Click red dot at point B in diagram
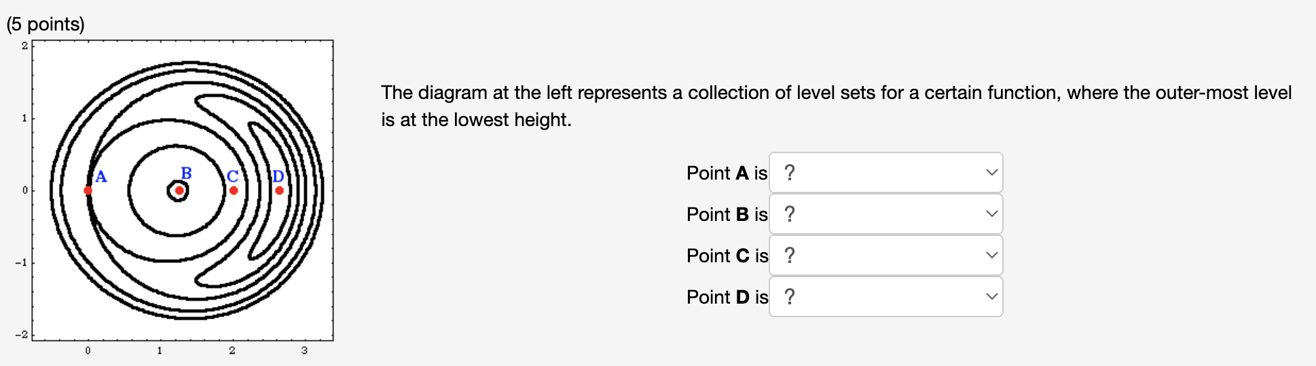1316x366 pixels. click(x=179, y=190)
